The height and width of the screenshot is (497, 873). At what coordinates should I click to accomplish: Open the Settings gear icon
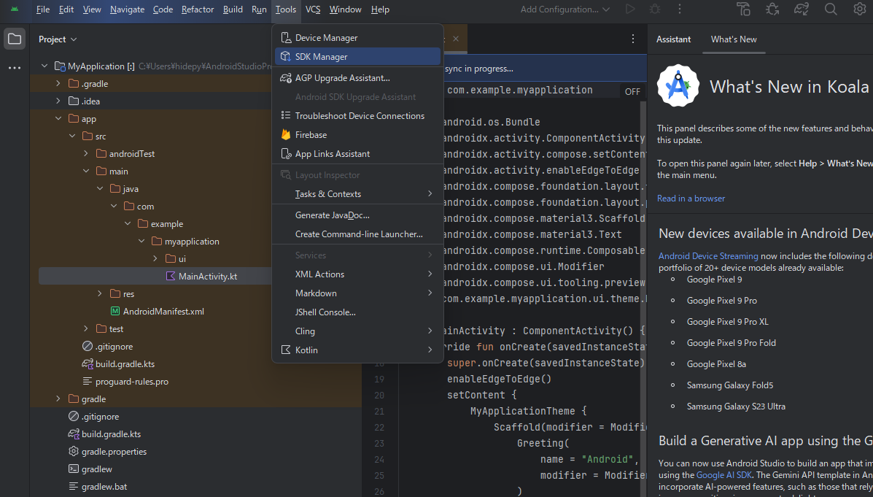pyautogui.click(x=860, y=9)
